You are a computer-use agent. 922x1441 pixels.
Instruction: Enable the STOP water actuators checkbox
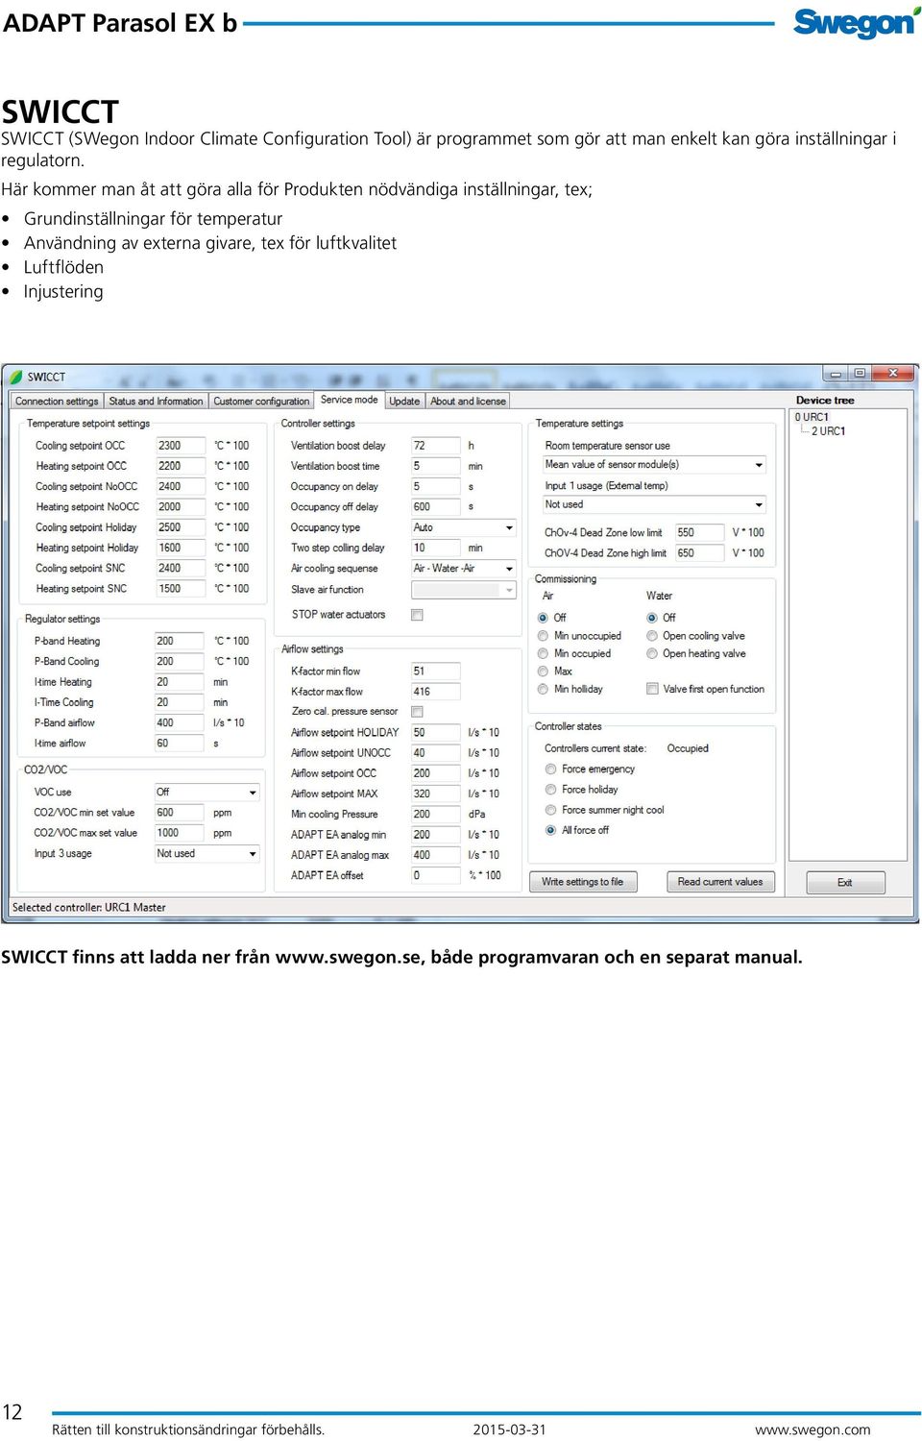[x=417, y=615]
